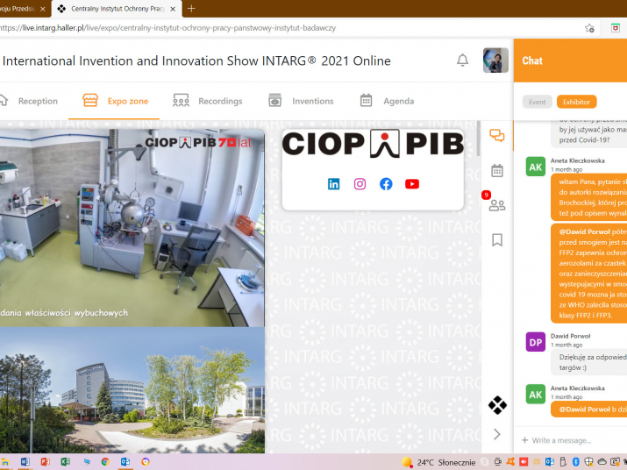
Task: Open the user profile avatar menu
Action: click(x=495, y=61)
